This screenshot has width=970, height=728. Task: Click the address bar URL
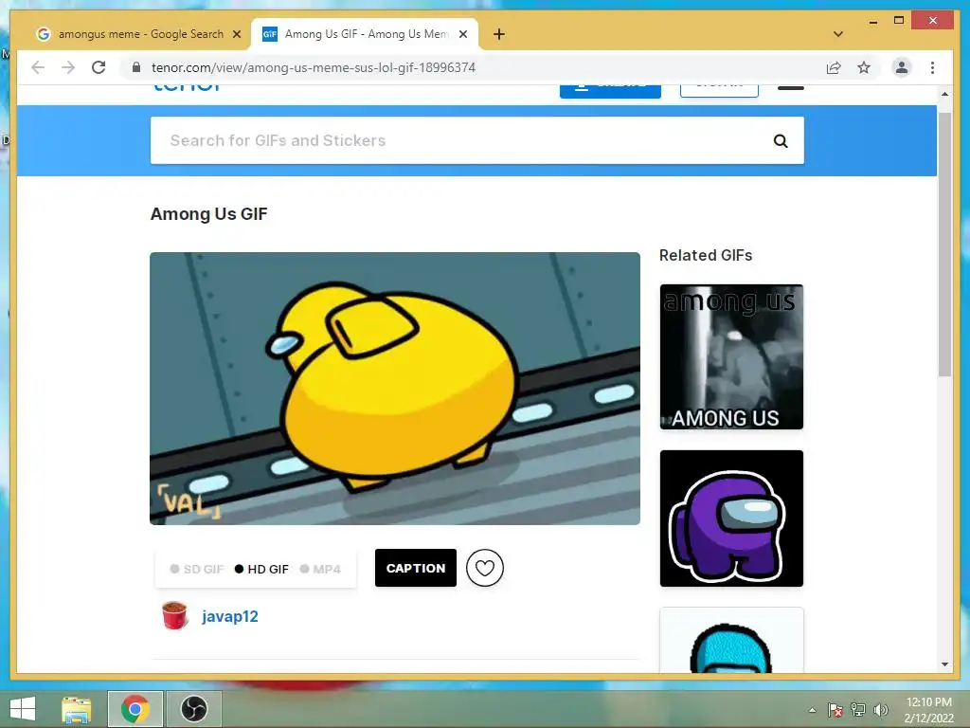coord(314,67)
